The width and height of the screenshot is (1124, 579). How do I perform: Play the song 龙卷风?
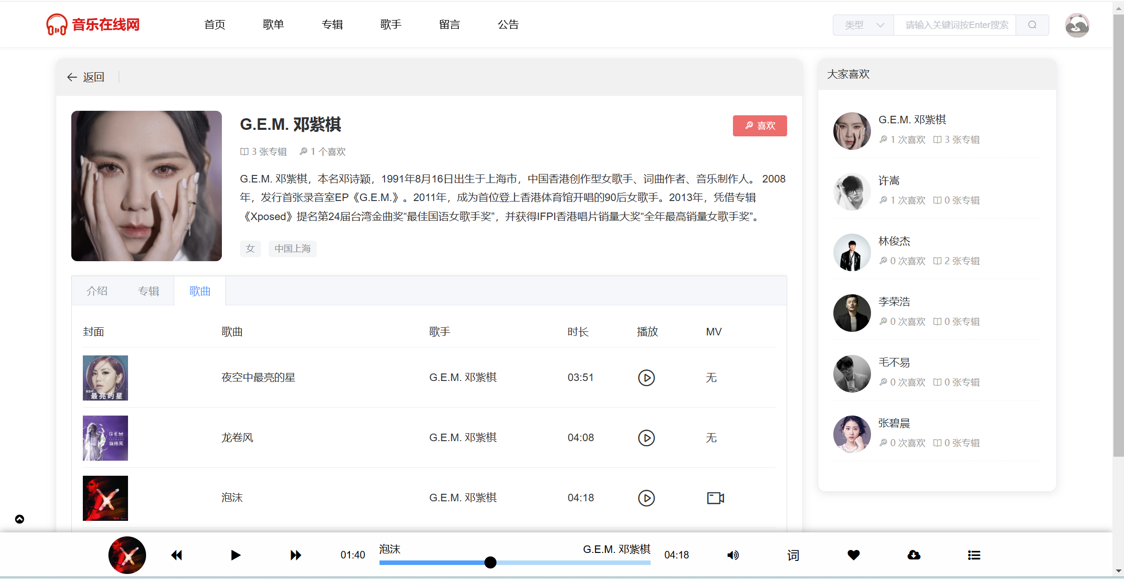click(x=646, y=438)
